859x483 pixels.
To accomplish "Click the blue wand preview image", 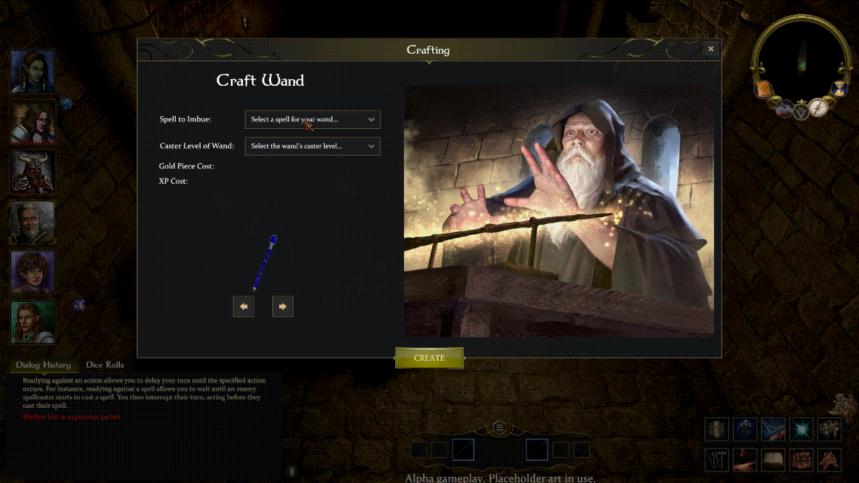I will [x=264, y=263].
